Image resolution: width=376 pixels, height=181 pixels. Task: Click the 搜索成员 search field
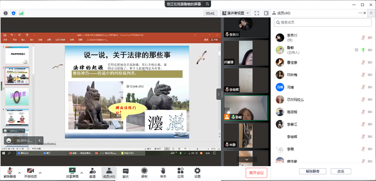point(323,22)
